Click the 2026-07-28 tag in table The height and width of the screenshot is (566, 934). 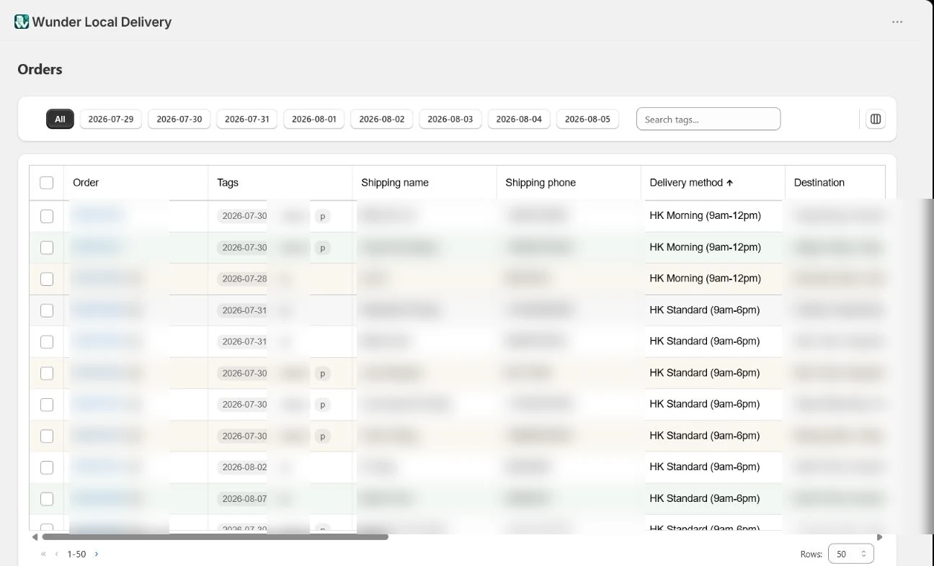(244, 279)
